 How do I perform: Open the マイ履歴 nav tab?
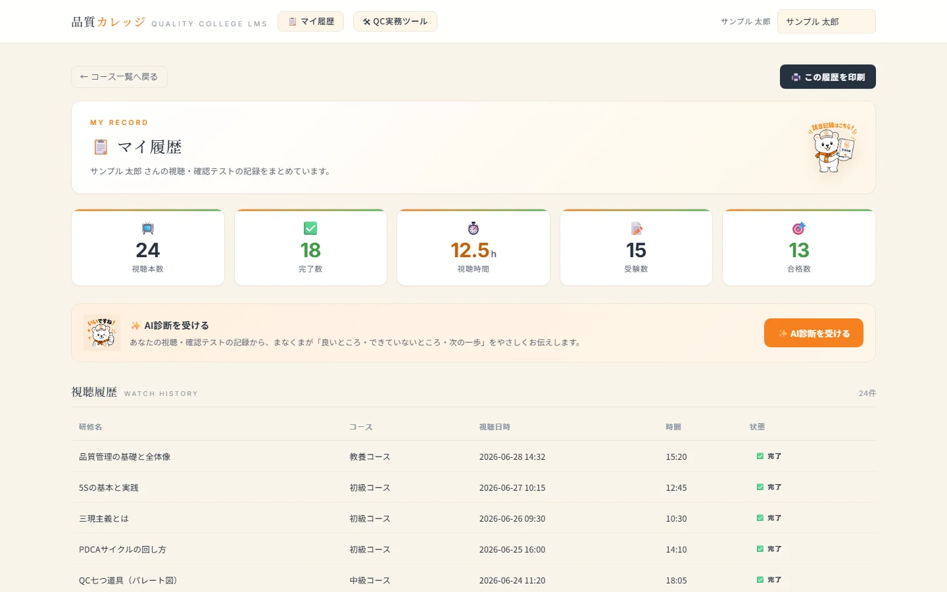point(310,22)
